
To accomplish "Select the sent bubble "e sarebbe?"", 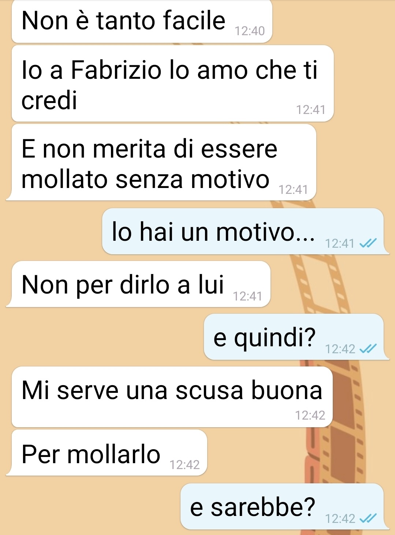I will pyautogui.click(x=282, y=506).
